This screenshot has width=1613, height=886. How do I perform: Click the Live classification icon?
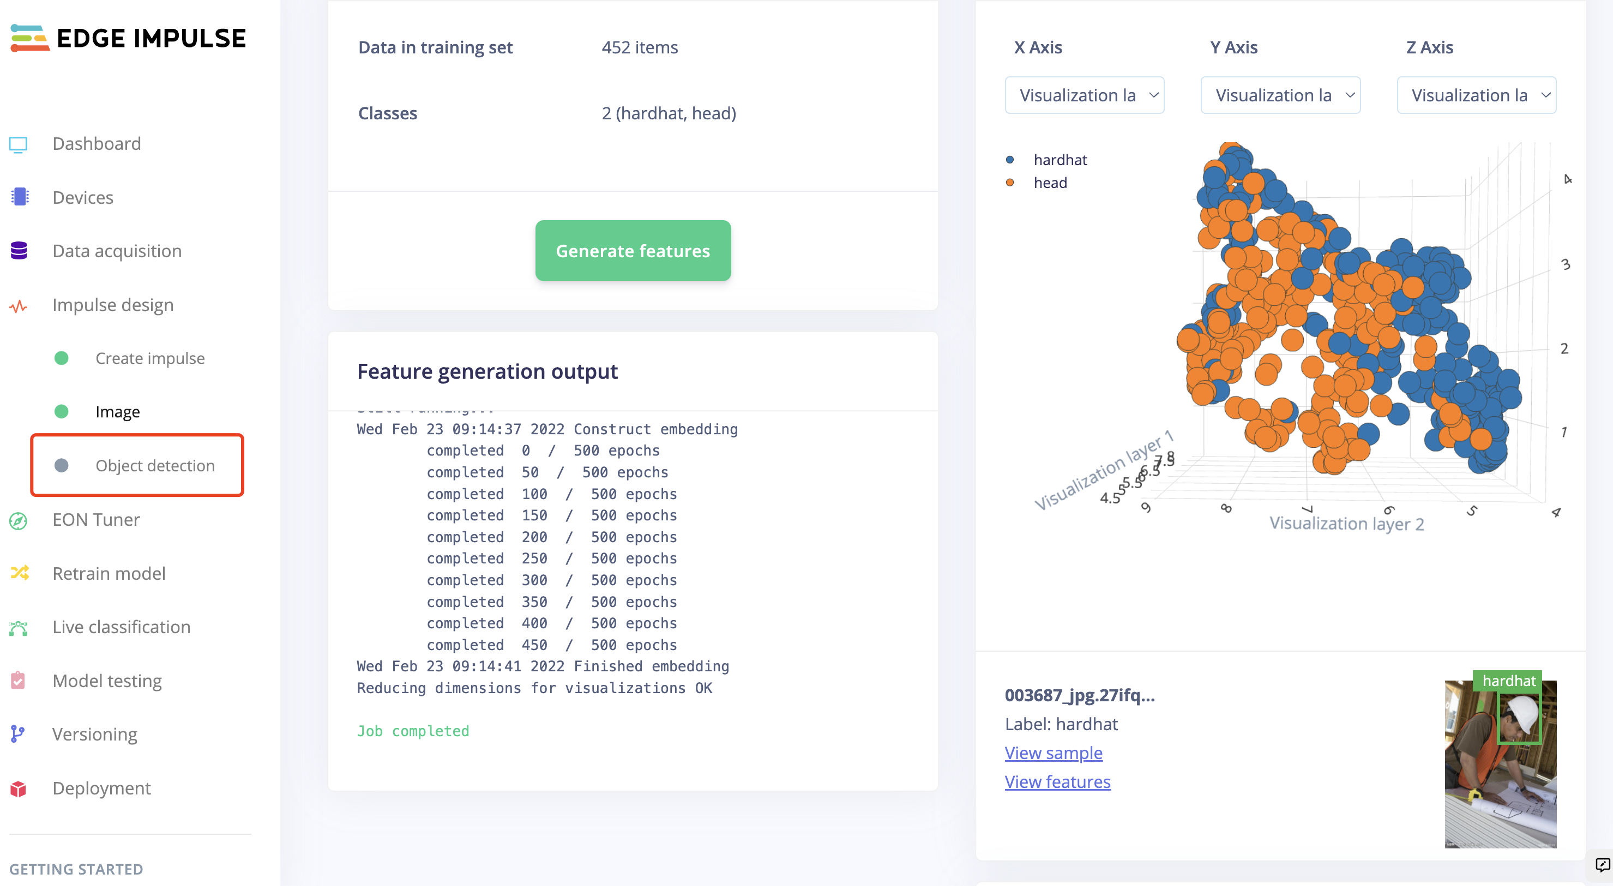18,628
